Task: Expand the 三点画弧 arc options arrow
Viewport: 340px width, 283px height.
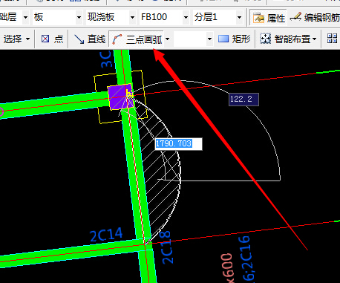Action: pos(168,39)
